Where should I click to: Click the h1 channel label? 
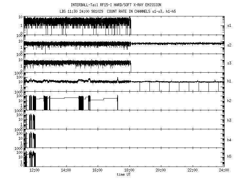coord(229,81)
